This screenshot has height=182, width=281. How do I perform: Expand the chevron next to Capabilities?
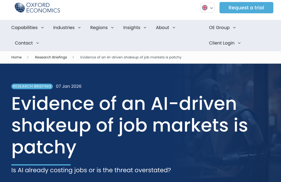coord(42,28)
